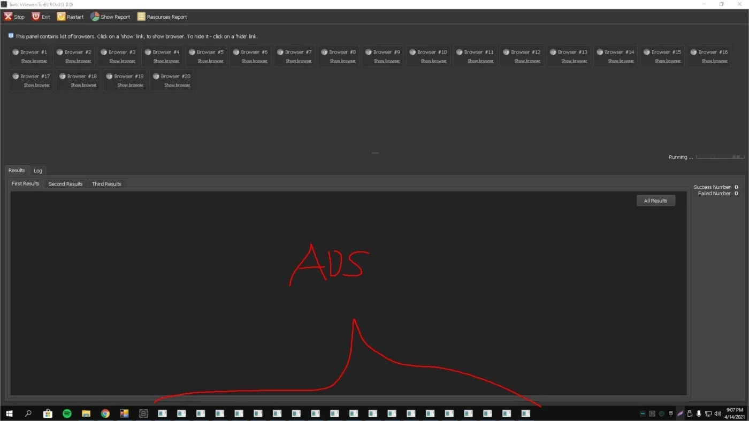Show browser for Browser #2
This screenshot has height=421, width=749.
click(x=78, y=61)
